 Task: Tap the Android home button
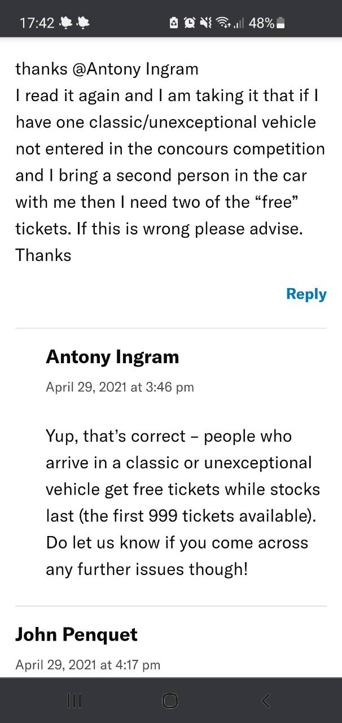click(x=170, y=701)
